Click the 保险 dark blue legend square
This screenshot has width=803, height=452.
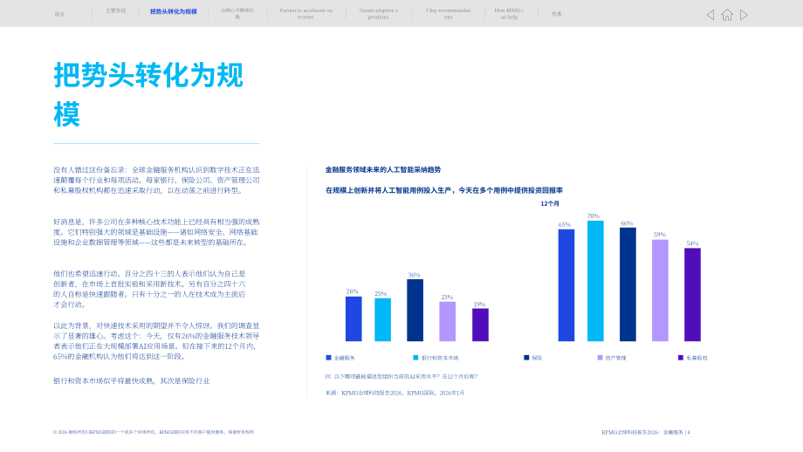(526, 358)
